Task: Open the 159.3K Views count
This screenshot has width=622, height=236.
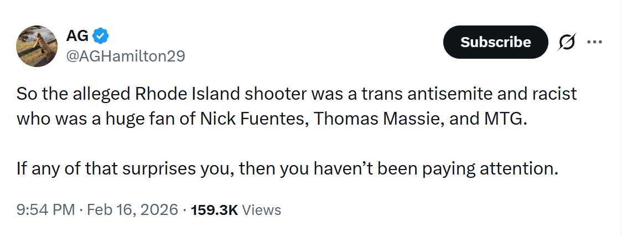Action: click(x=236, y=210)
